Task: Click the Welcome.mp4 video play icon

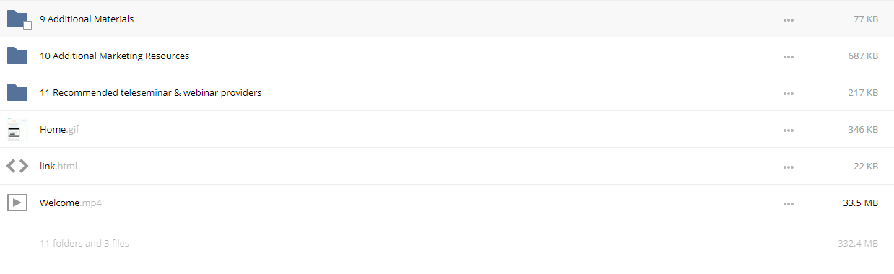Action: pos(17,203)
